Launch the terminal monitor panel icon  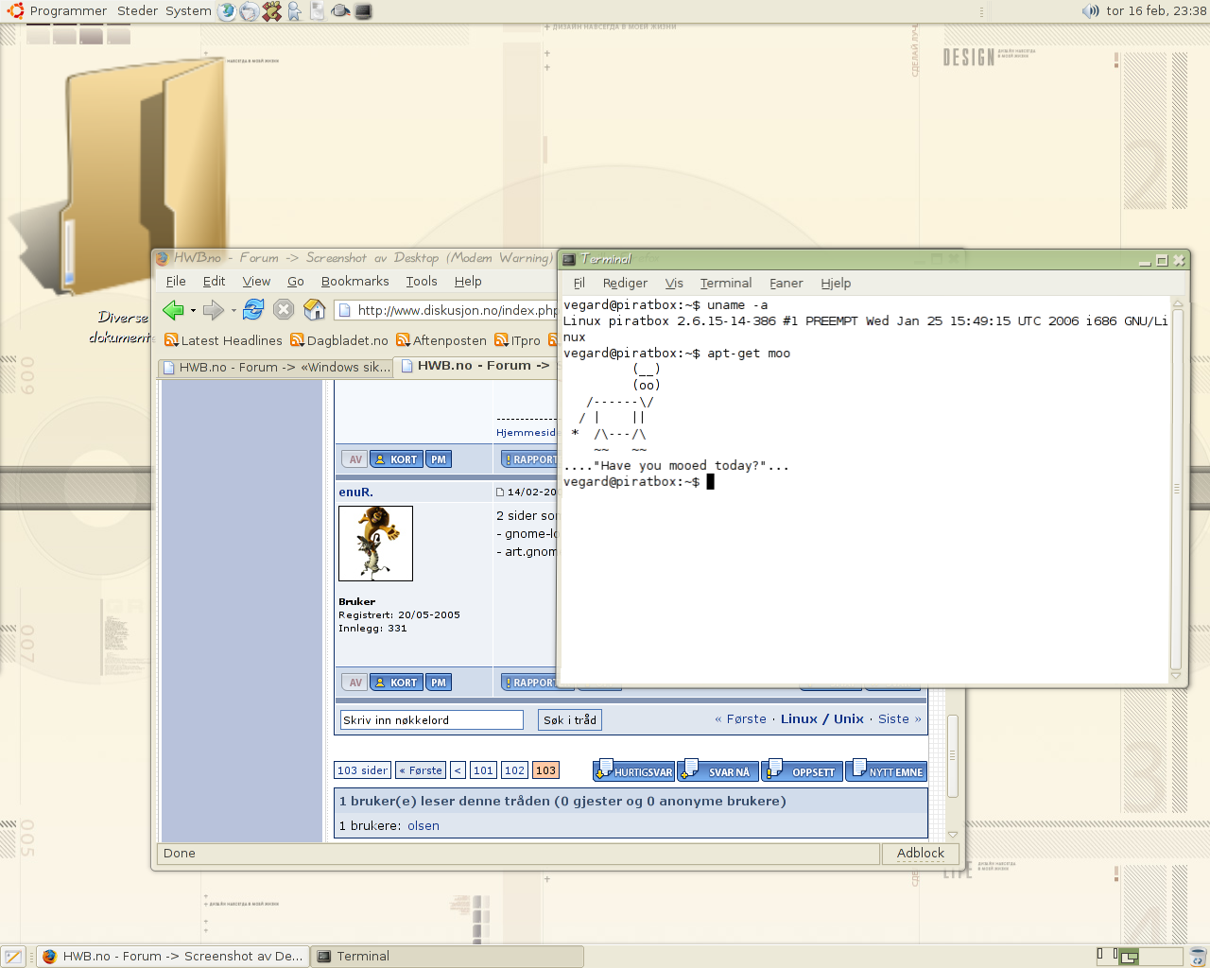tap(363, 11)
